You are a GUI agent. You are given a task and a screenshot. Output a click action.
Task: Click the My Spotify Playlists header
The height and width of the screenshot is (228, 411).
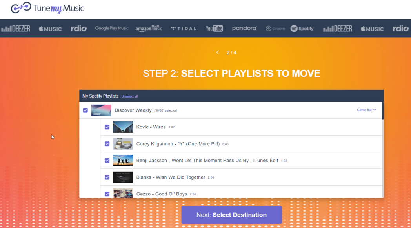[x=100, y=96]
